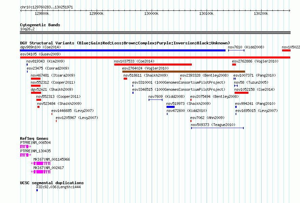Click 130000k ruler tick label
This screenshot has height=203, width=300.
pos(151,13)
